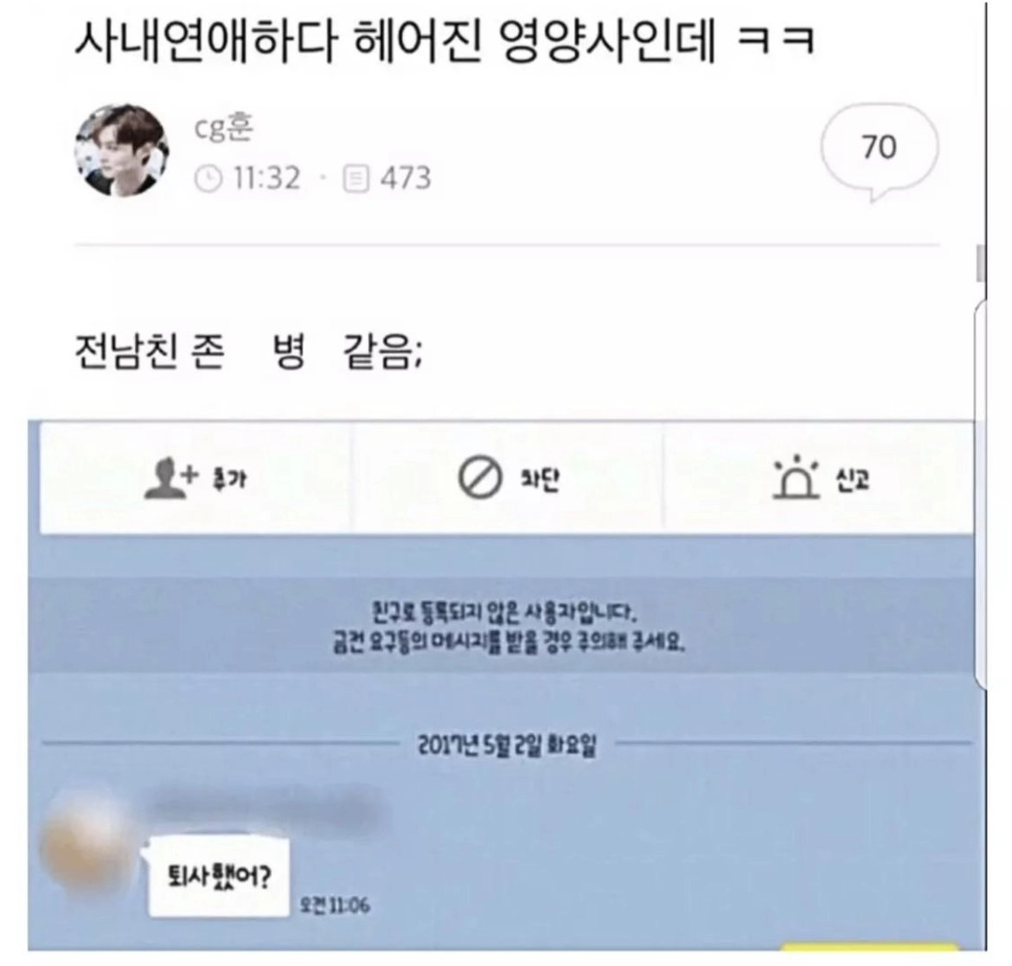Screen dimensions: 1012x966
Task: Click the message timestamp 오전 11:06
Action: pos(335,905)
